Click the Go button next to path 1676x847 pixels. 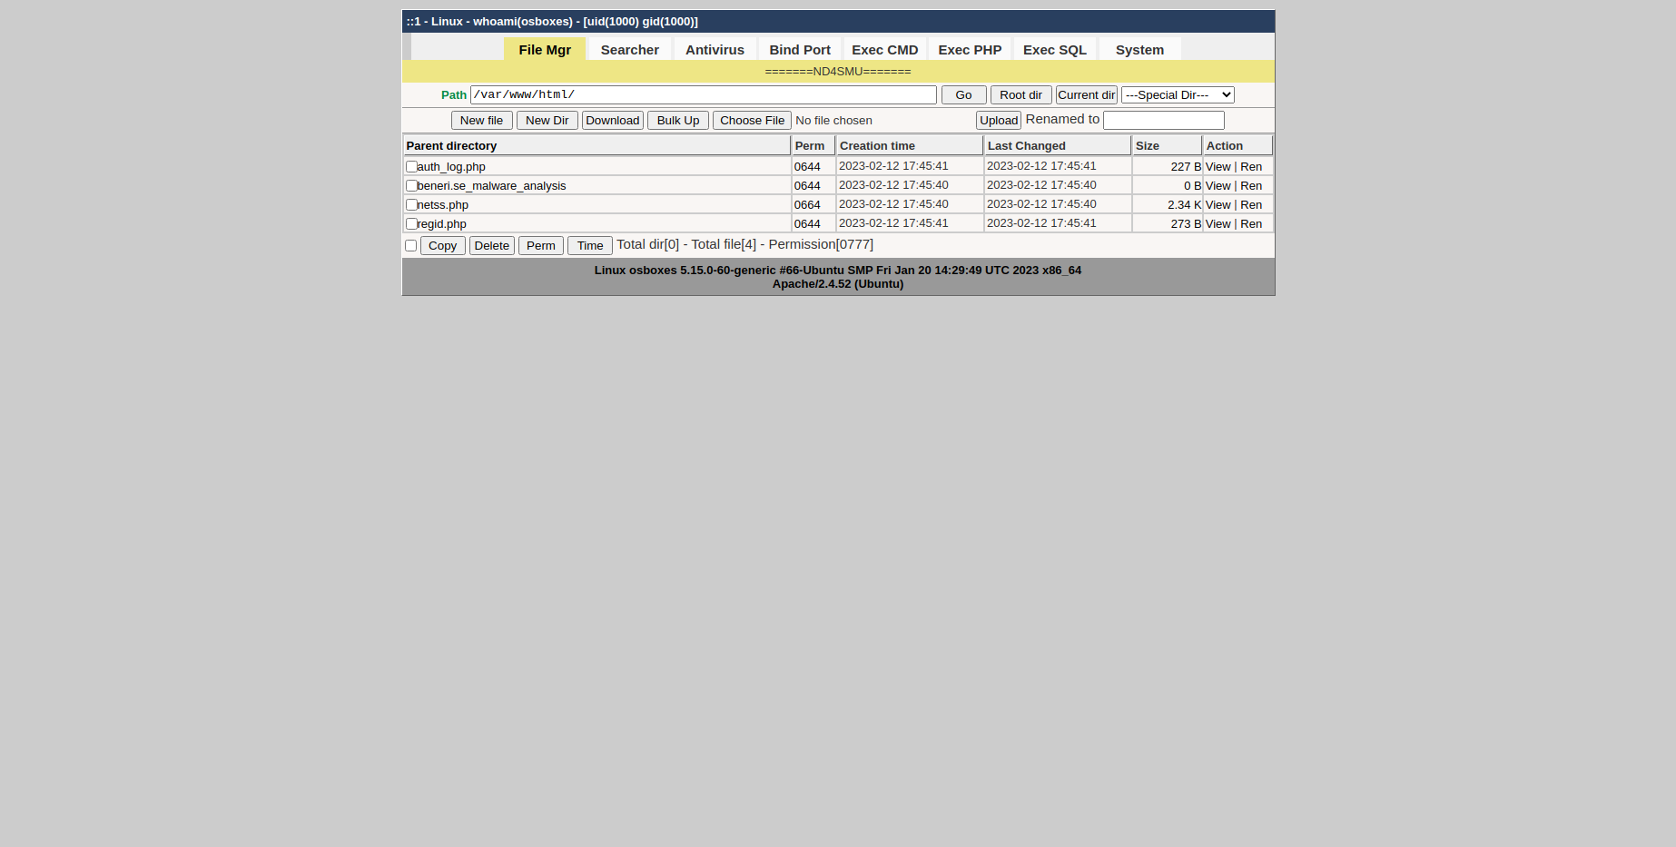click(x=963, y=95)
